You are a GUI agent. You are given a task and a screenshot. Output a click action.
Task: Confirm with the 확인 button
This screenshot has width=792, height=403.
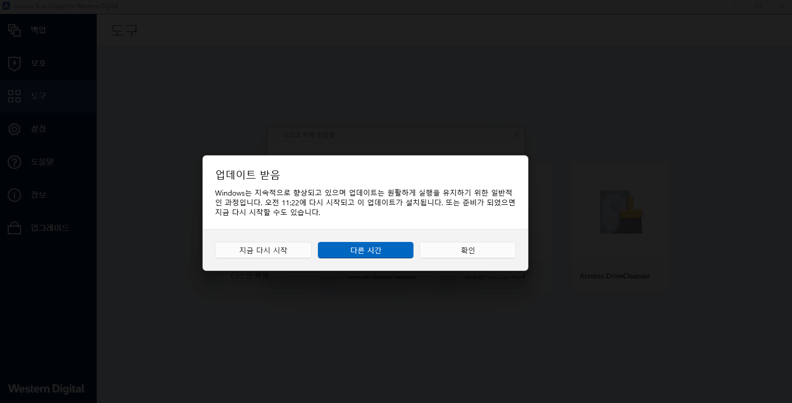468,250
